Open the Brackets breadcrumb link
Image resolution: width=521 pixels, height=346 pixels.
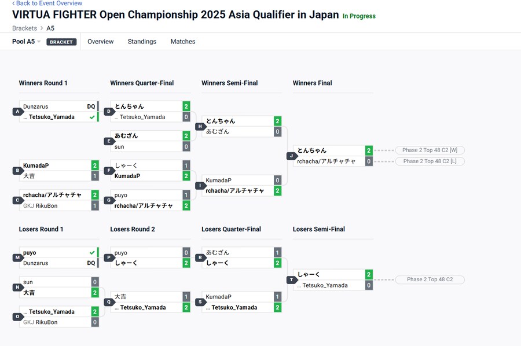pyautogui.click(x=24, y=28)
